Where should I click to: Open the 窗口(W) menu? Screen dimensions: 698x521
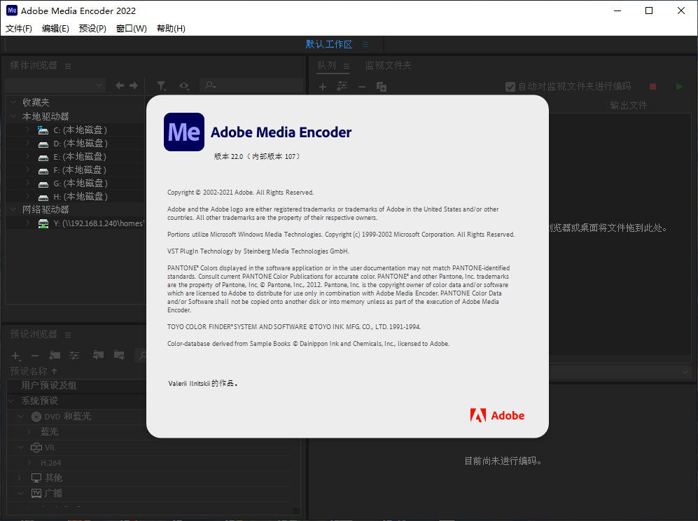tap(132, 29)
